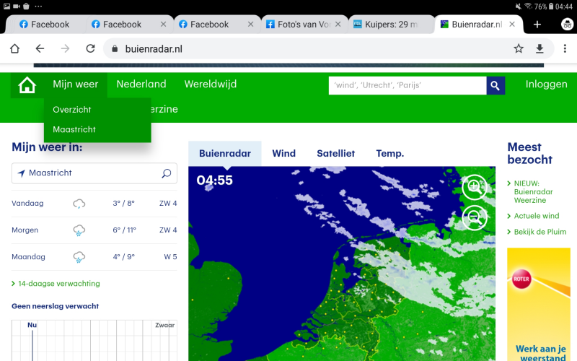This screenshot has width=577, height=361.
Task: Click the Maandag forecast row label
Action: [28, 257]
